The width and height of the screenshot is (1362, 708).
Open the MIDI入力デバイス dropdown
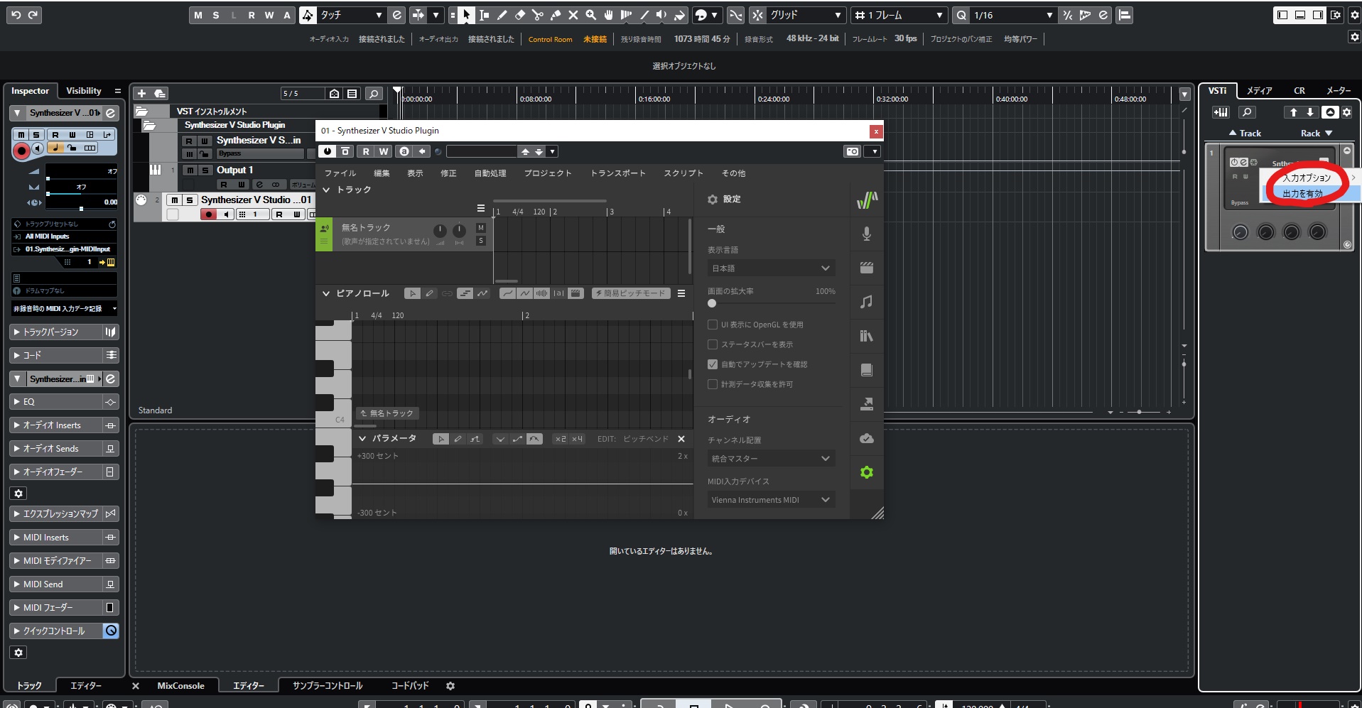(x=771, y=500)
